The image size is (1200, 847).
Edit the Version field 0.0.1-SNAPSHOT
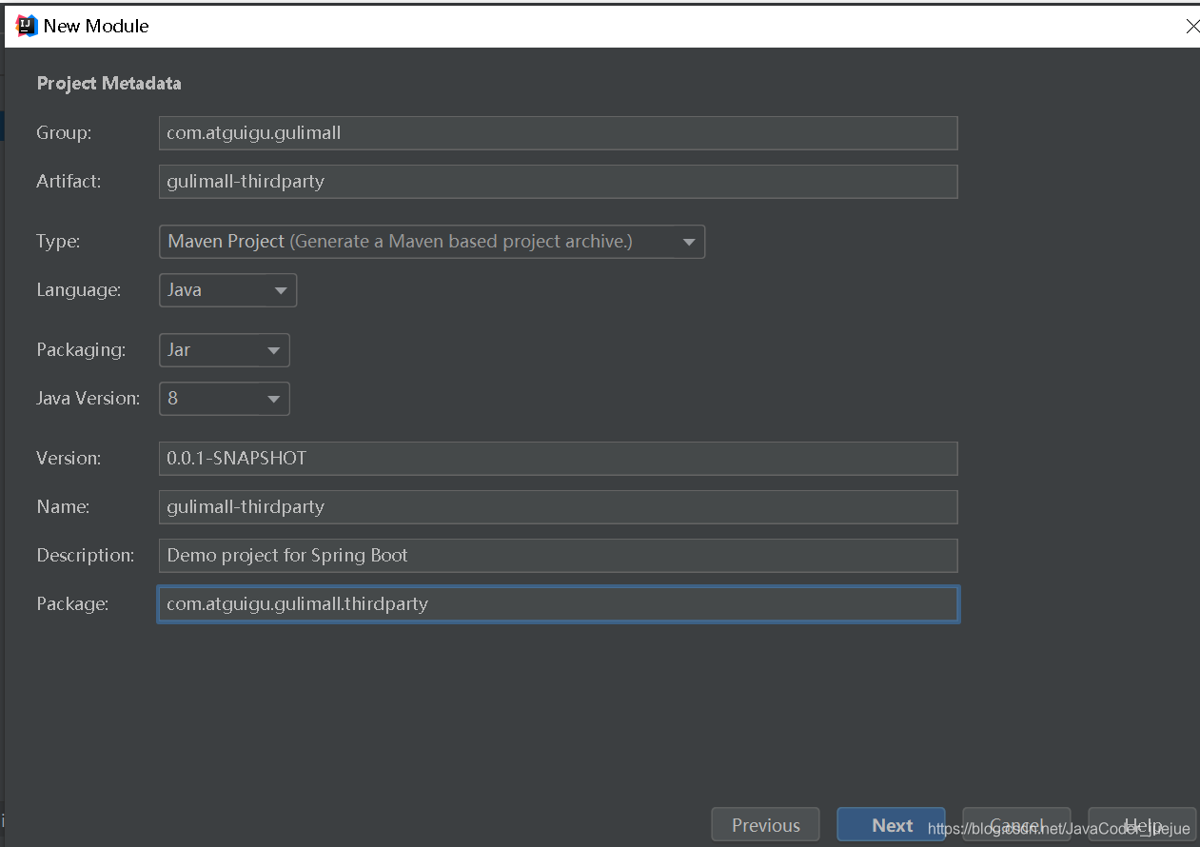[x=558, y=459]
